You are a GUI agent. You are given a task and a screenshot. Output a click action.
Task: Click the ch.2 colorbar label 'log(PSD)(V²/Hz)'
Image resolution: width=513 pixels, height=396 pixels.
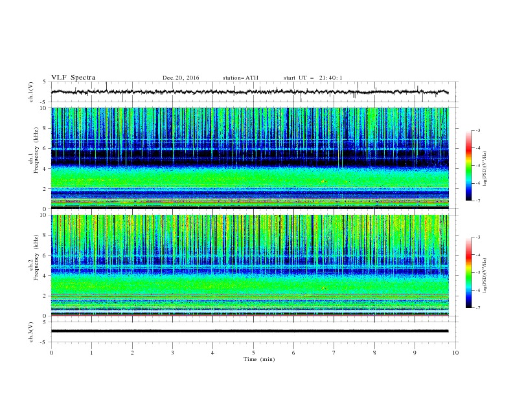pyautogui.click(x=484, y=276)
